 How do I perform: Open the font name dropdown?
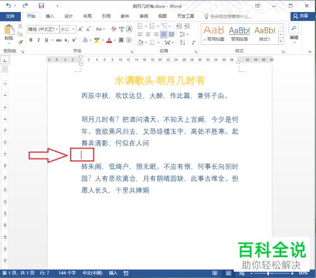pos(57,29)
